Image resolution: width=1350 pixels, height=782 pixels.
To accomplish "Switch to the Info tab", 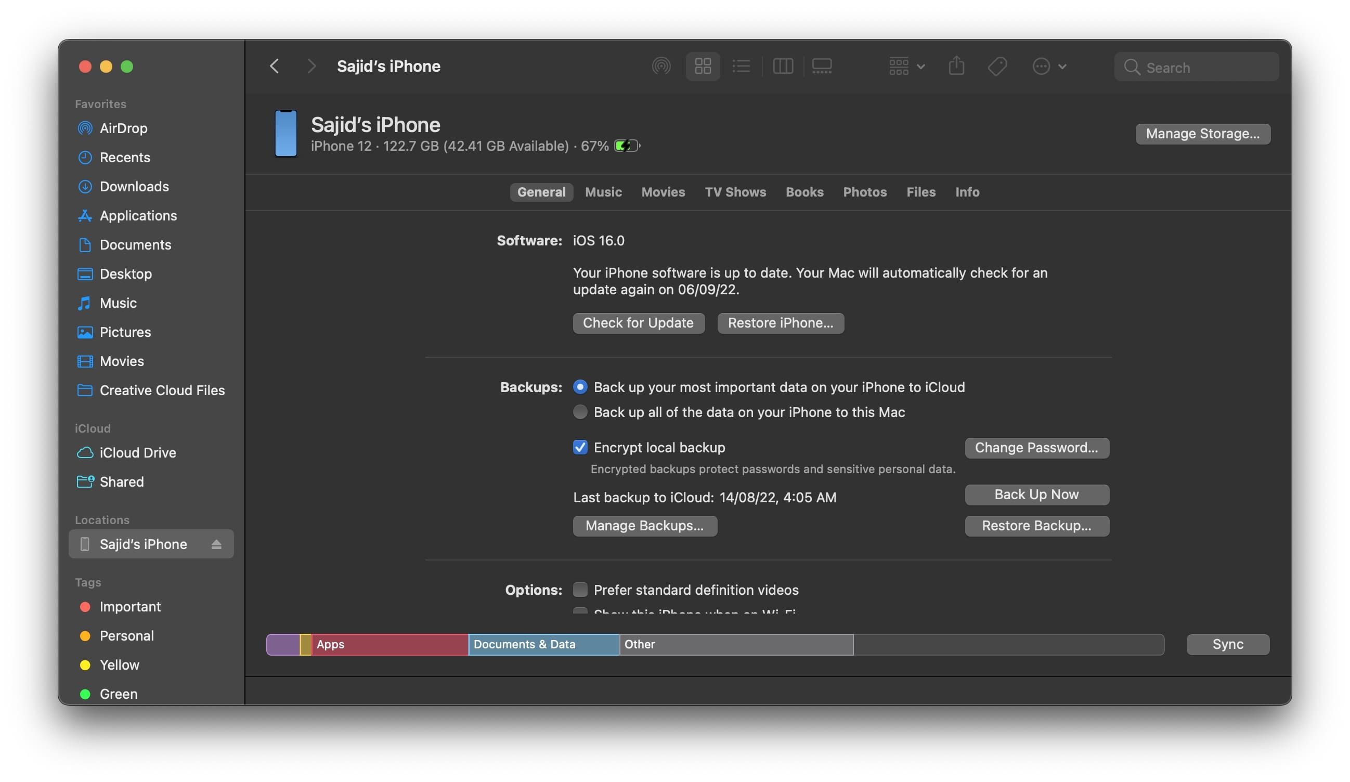I will (x=966, y=191).
